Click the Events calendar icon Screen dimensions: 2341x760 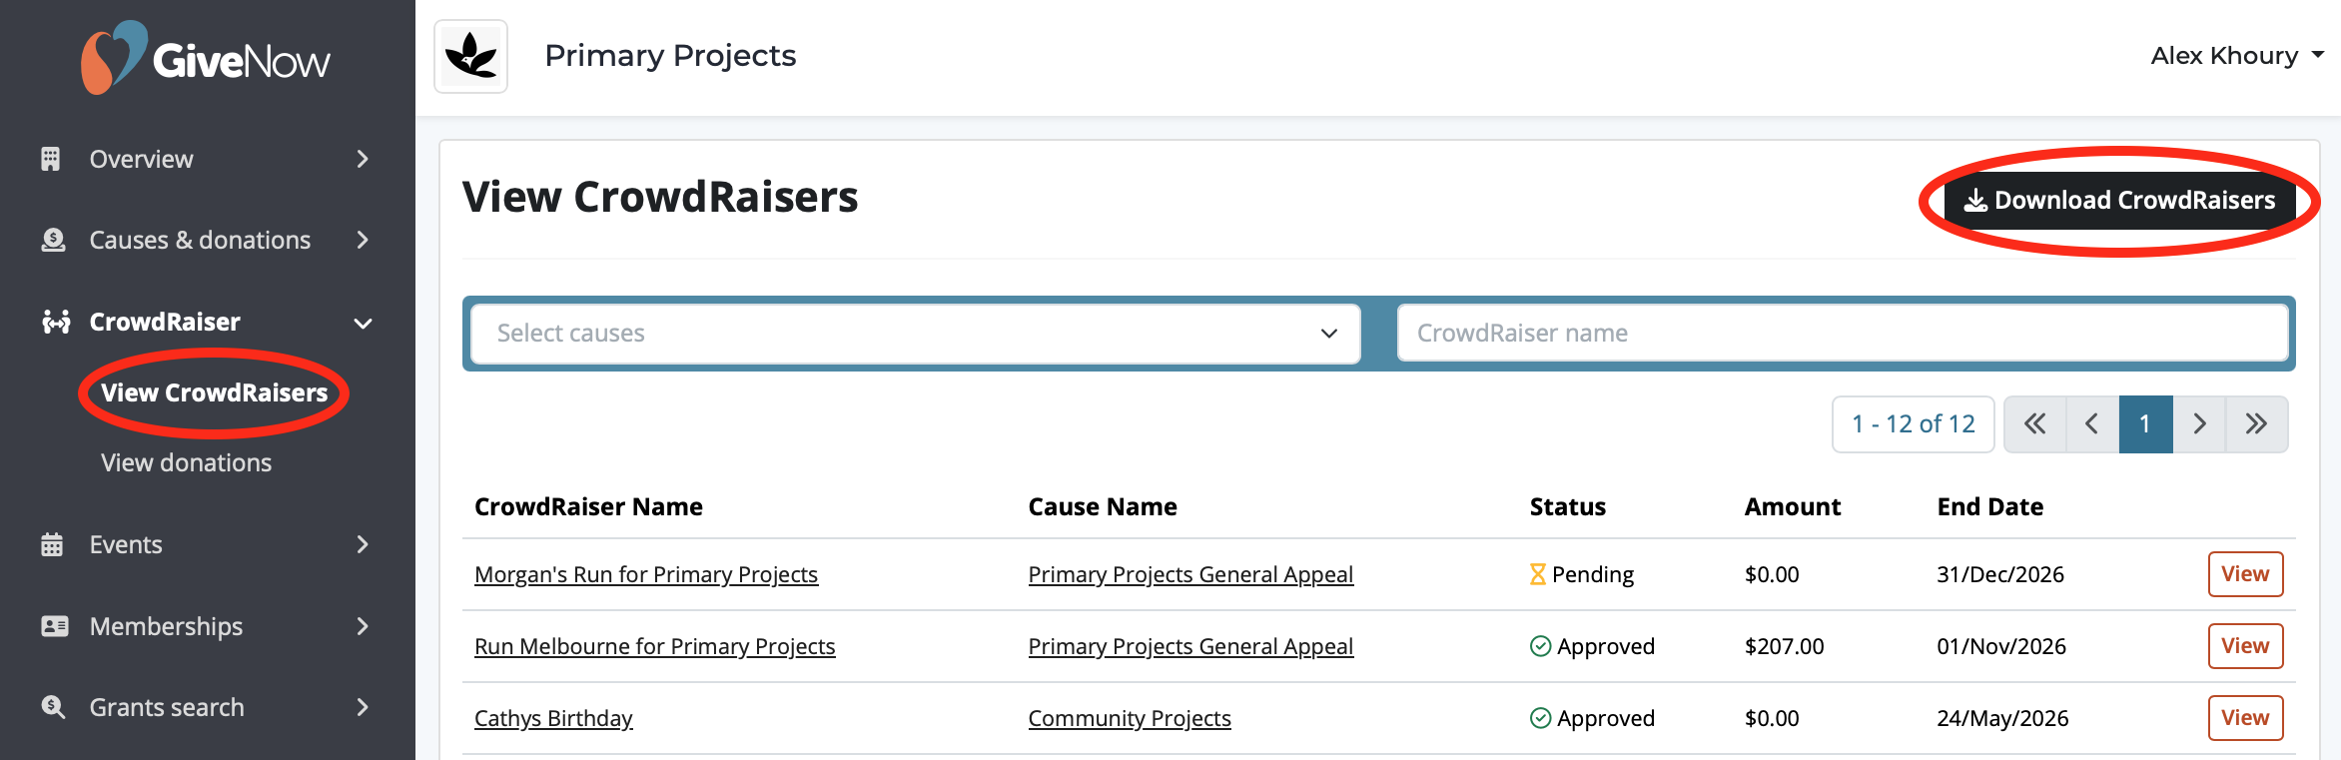coord(52,544)
